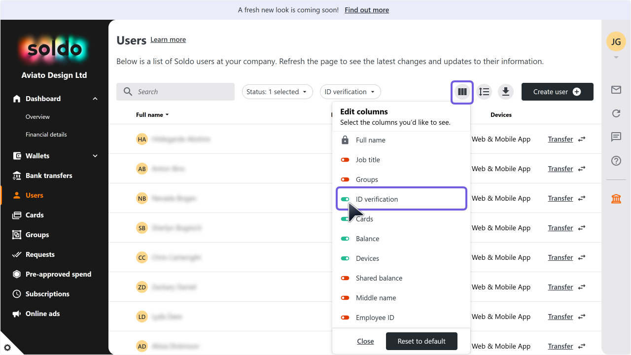Click the Find out more link
Screen dimensions: 631x355
coord(367,10)
